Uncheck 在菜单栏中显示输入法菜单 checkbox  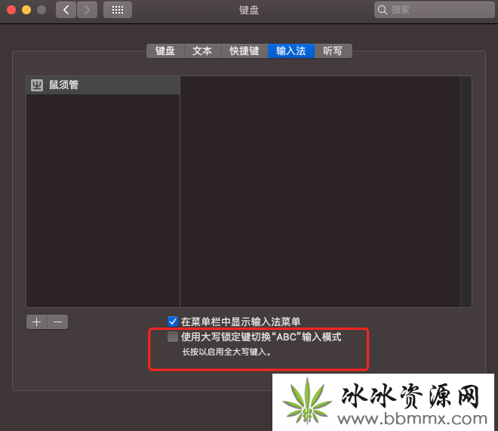(173, 322)
